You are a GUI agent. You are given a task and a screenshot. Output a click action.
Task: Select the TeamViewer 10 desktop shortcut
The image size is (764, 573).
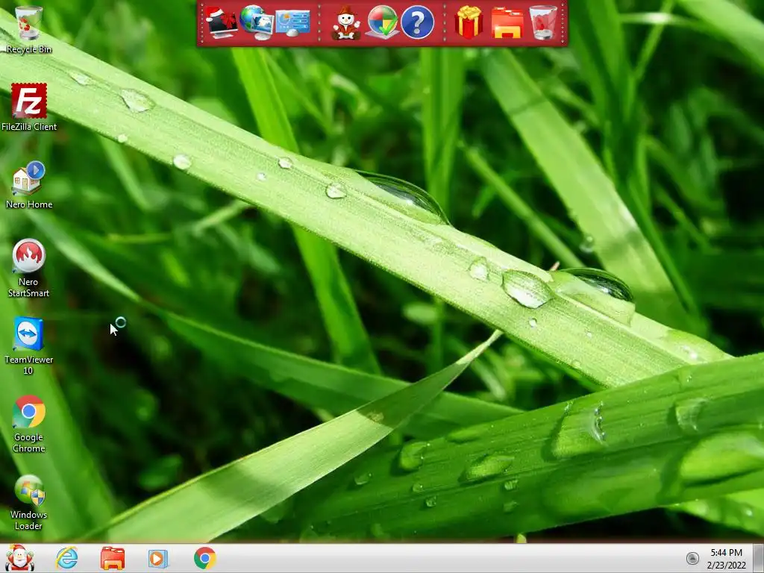coord(29,345)
